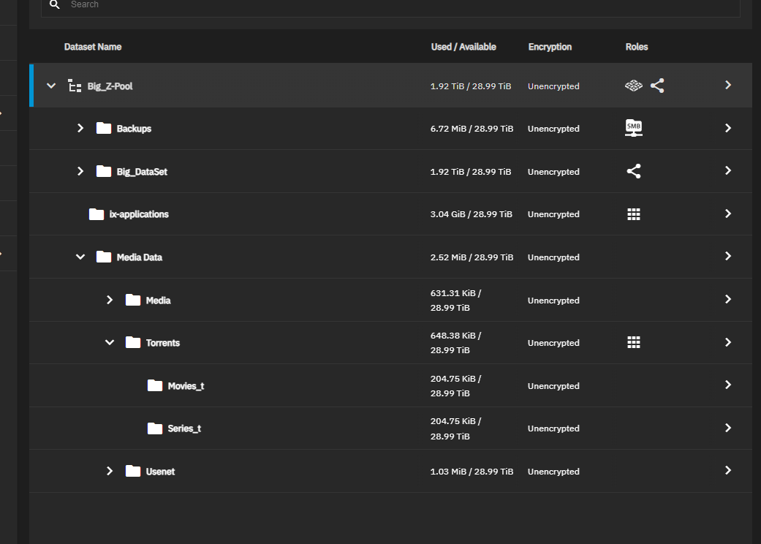This screenshot has height=544, width=761.
Task: Select the Media Data dataset name
Action: 140,257
